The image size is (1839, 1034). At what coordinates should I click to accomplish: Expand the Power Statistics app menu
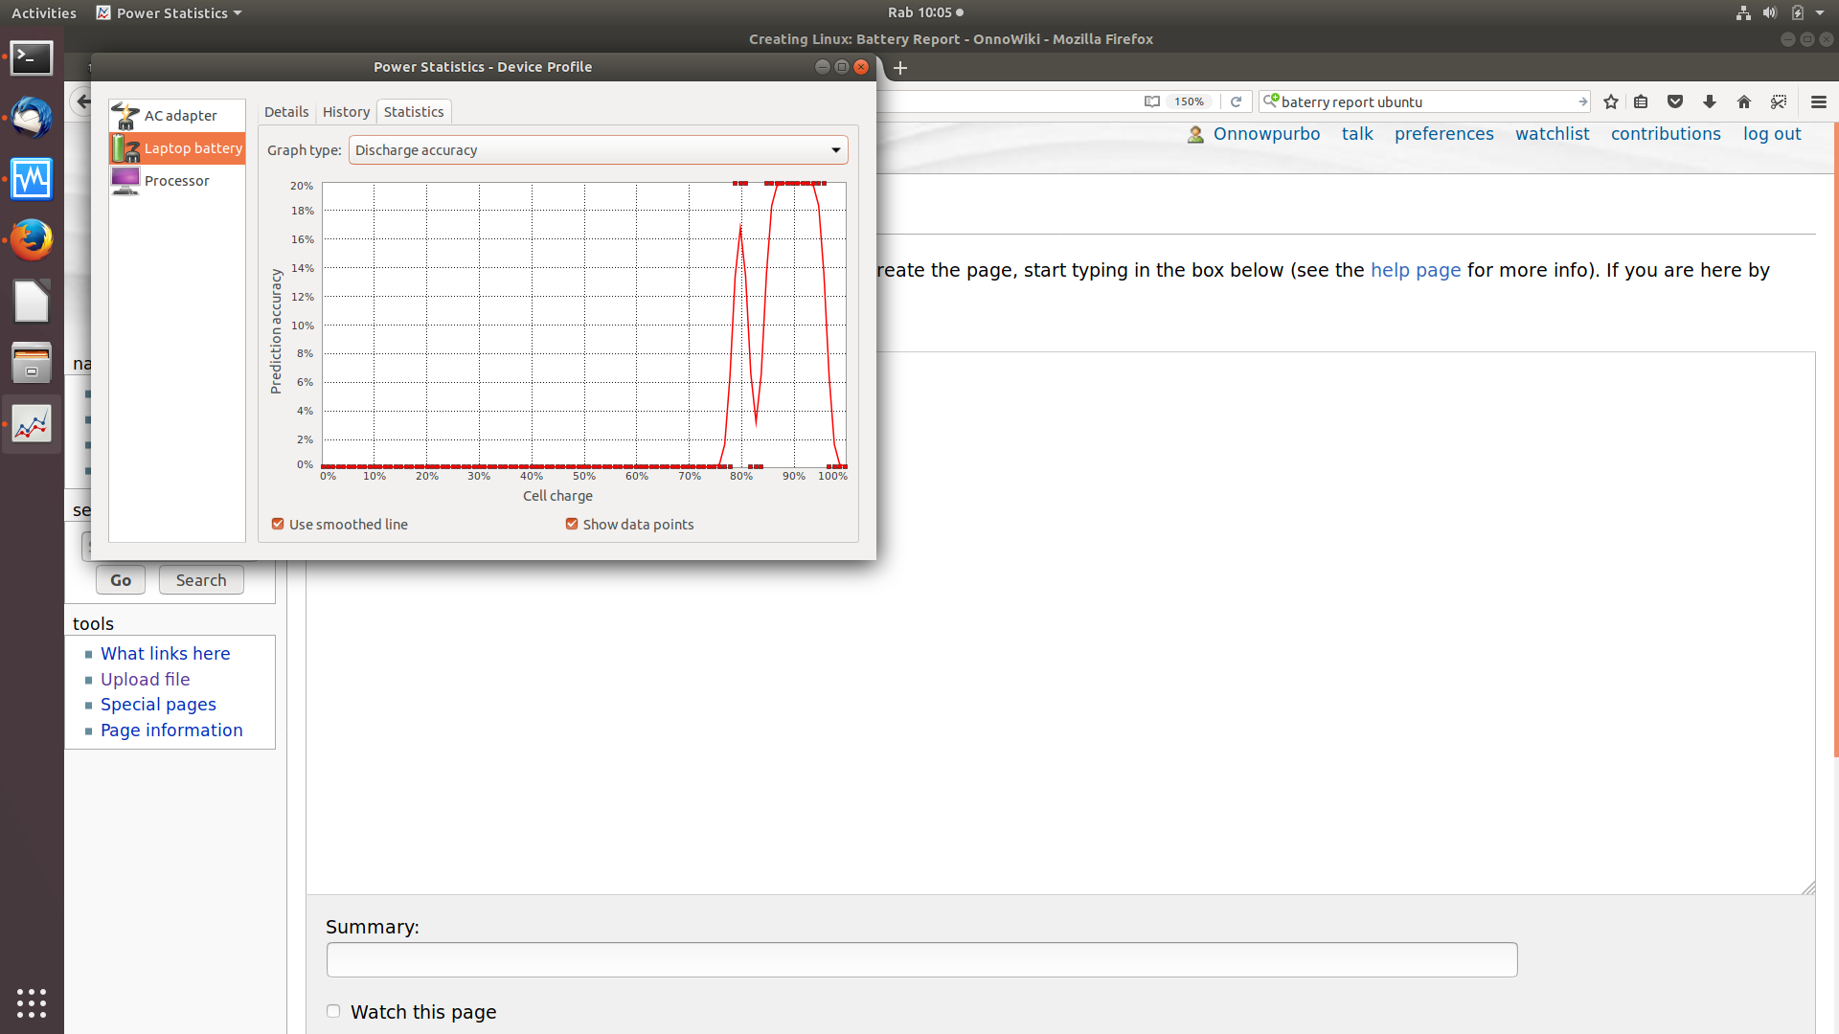(x=170, y=13)
